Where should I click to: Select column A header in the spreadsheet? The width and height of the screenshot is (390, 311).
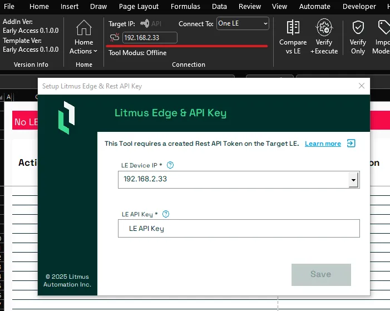(8, 97)
